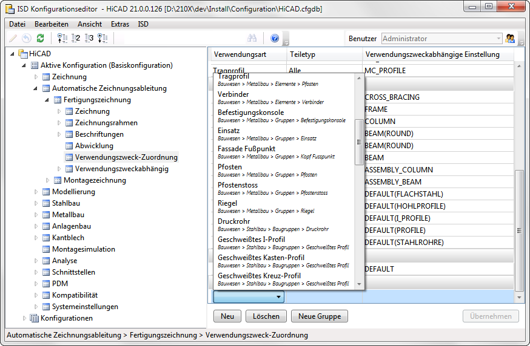Choose Pfostenstoss from the list

(284, 189)
